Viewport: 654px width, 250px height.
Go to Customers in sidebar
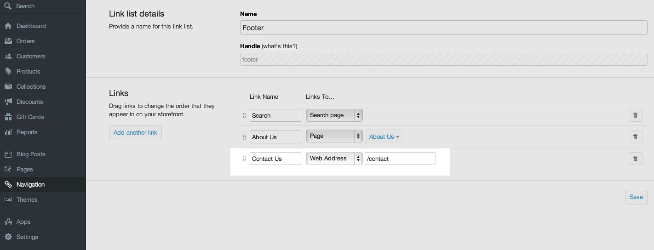31,56
